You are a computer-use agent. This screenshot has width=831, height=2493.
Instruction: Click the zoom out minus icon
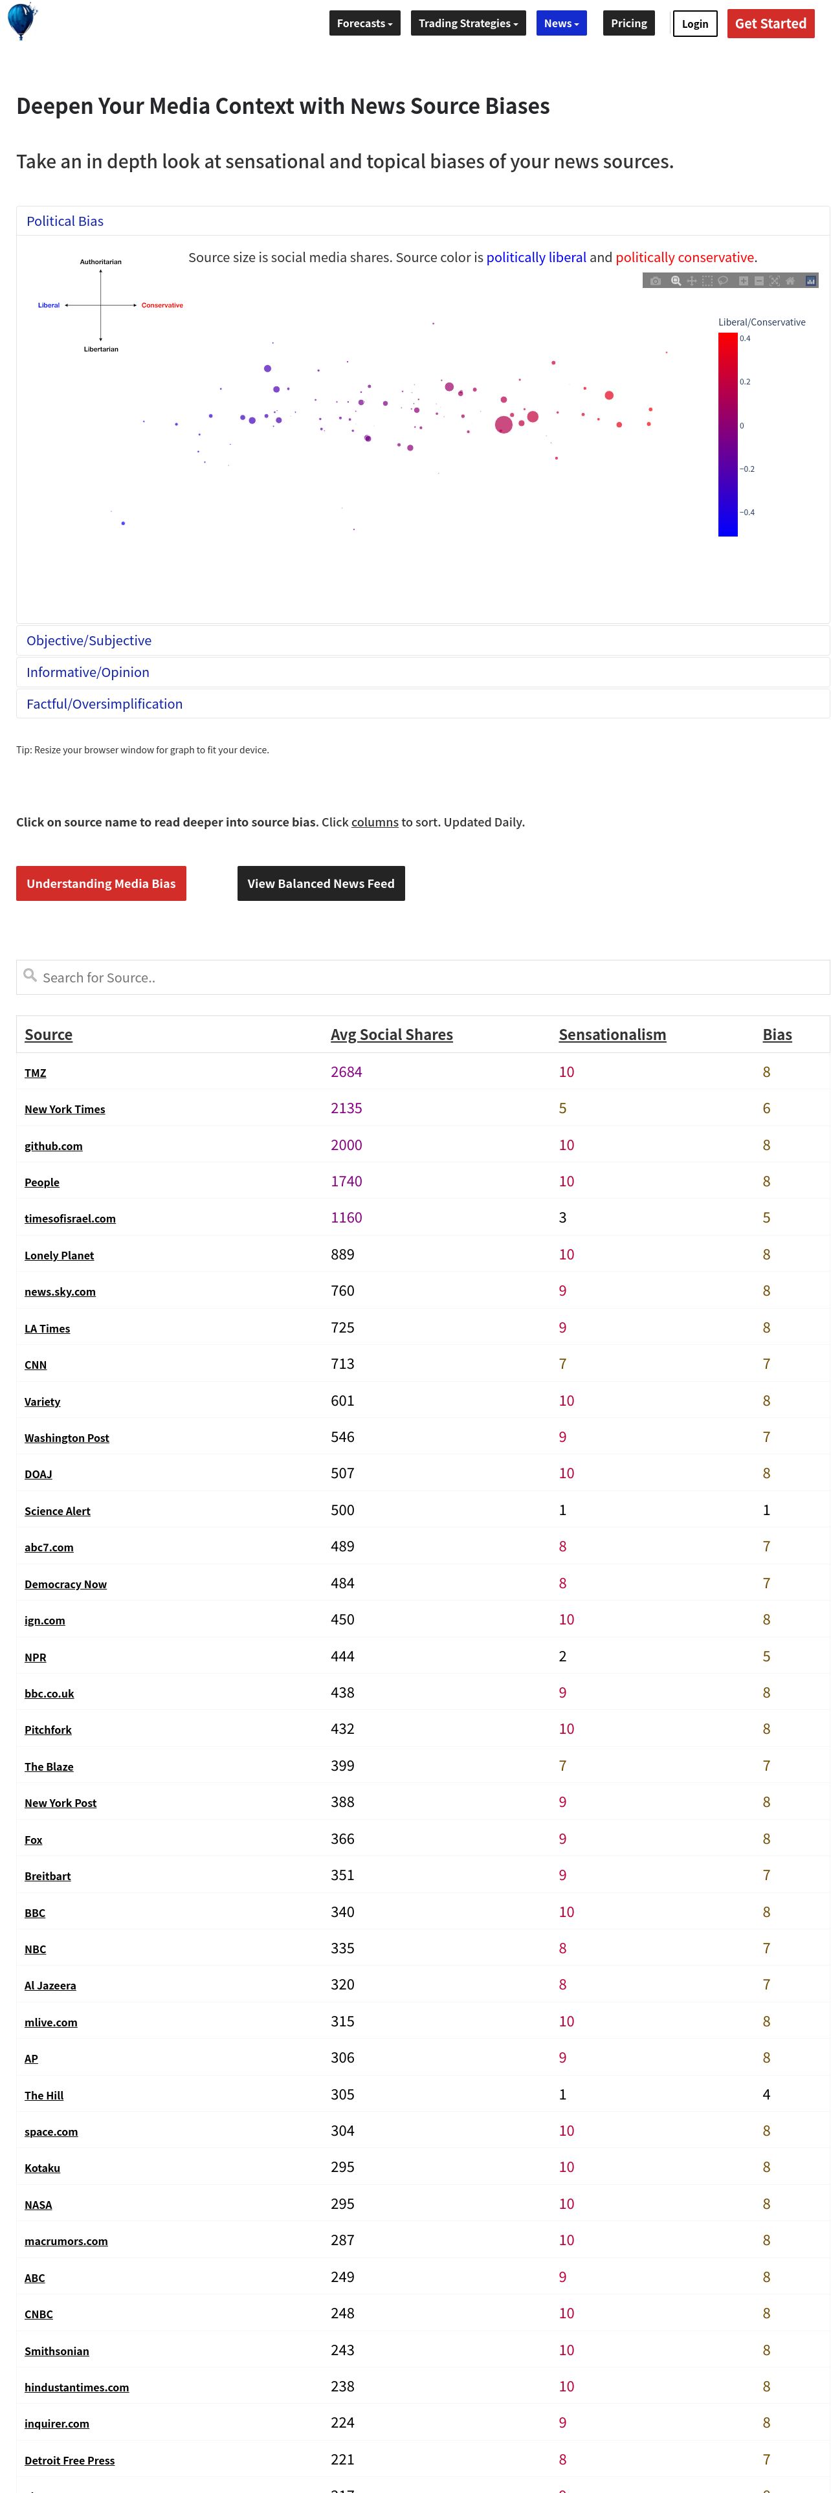759,281
